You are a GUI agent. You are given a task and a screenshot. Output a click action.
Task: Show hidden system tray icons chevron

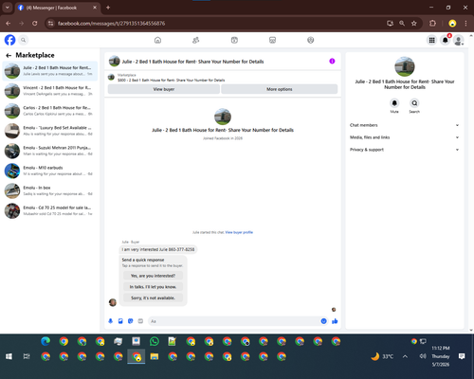(405, 356)
